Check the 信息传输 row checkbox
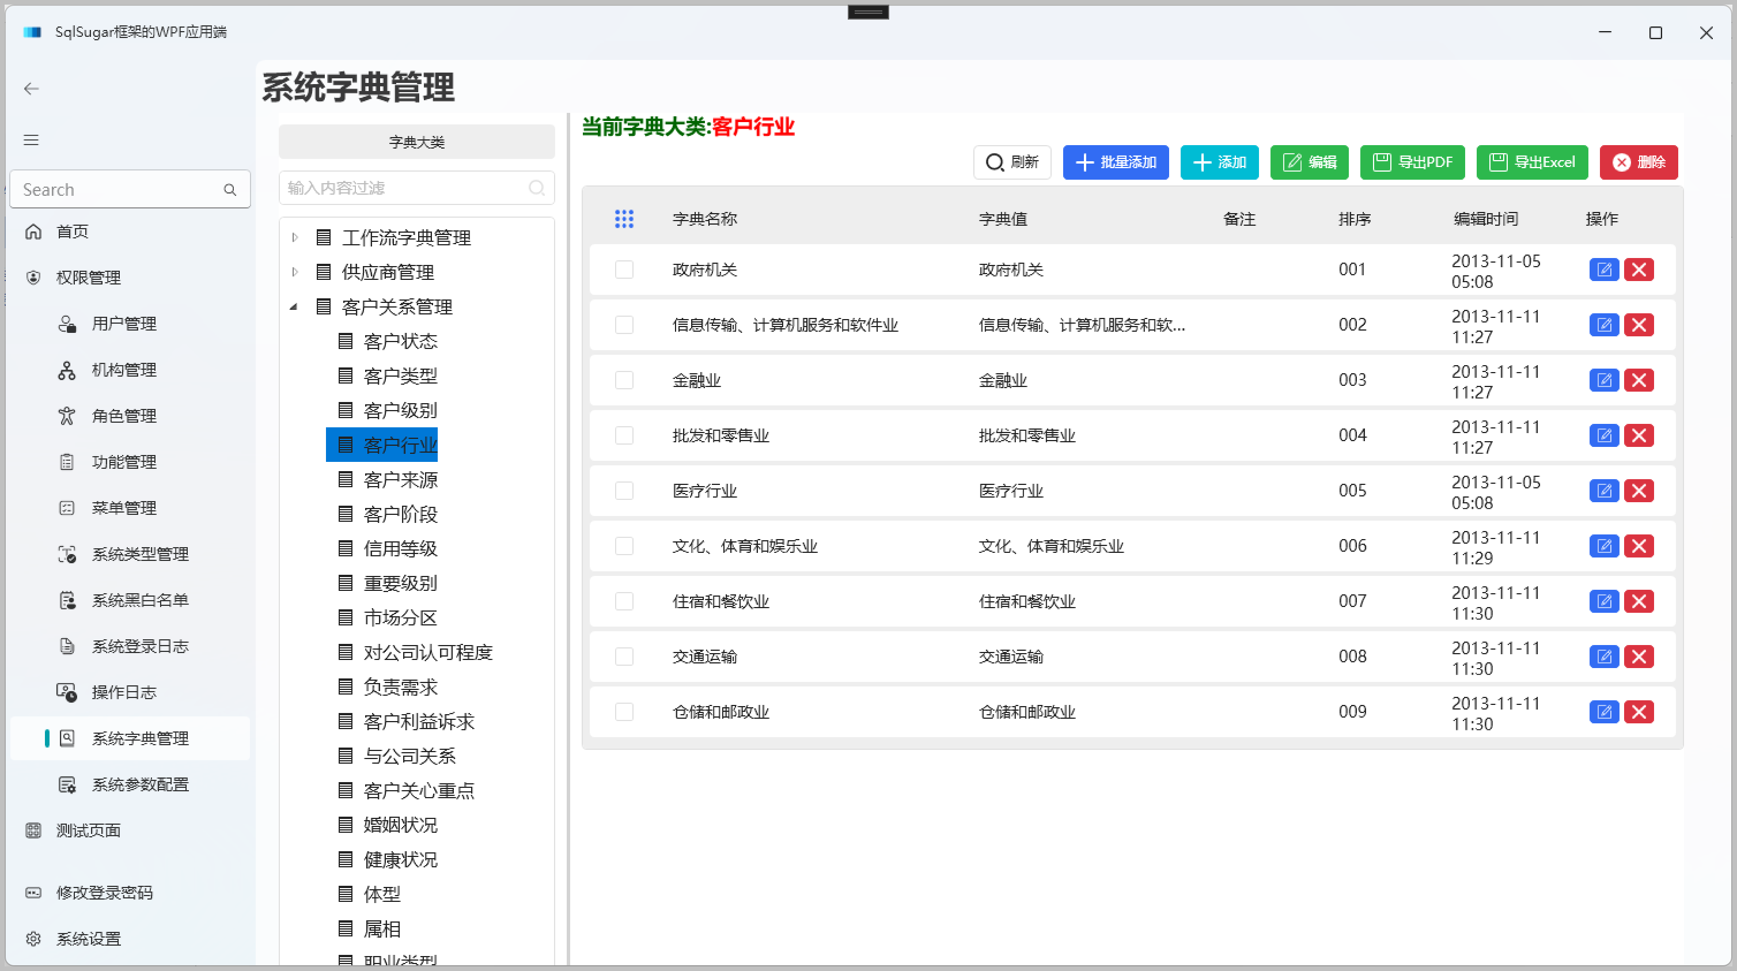The height and width of the screenshot is (971, 1737). pyautogui.click(x=624, y=325)
